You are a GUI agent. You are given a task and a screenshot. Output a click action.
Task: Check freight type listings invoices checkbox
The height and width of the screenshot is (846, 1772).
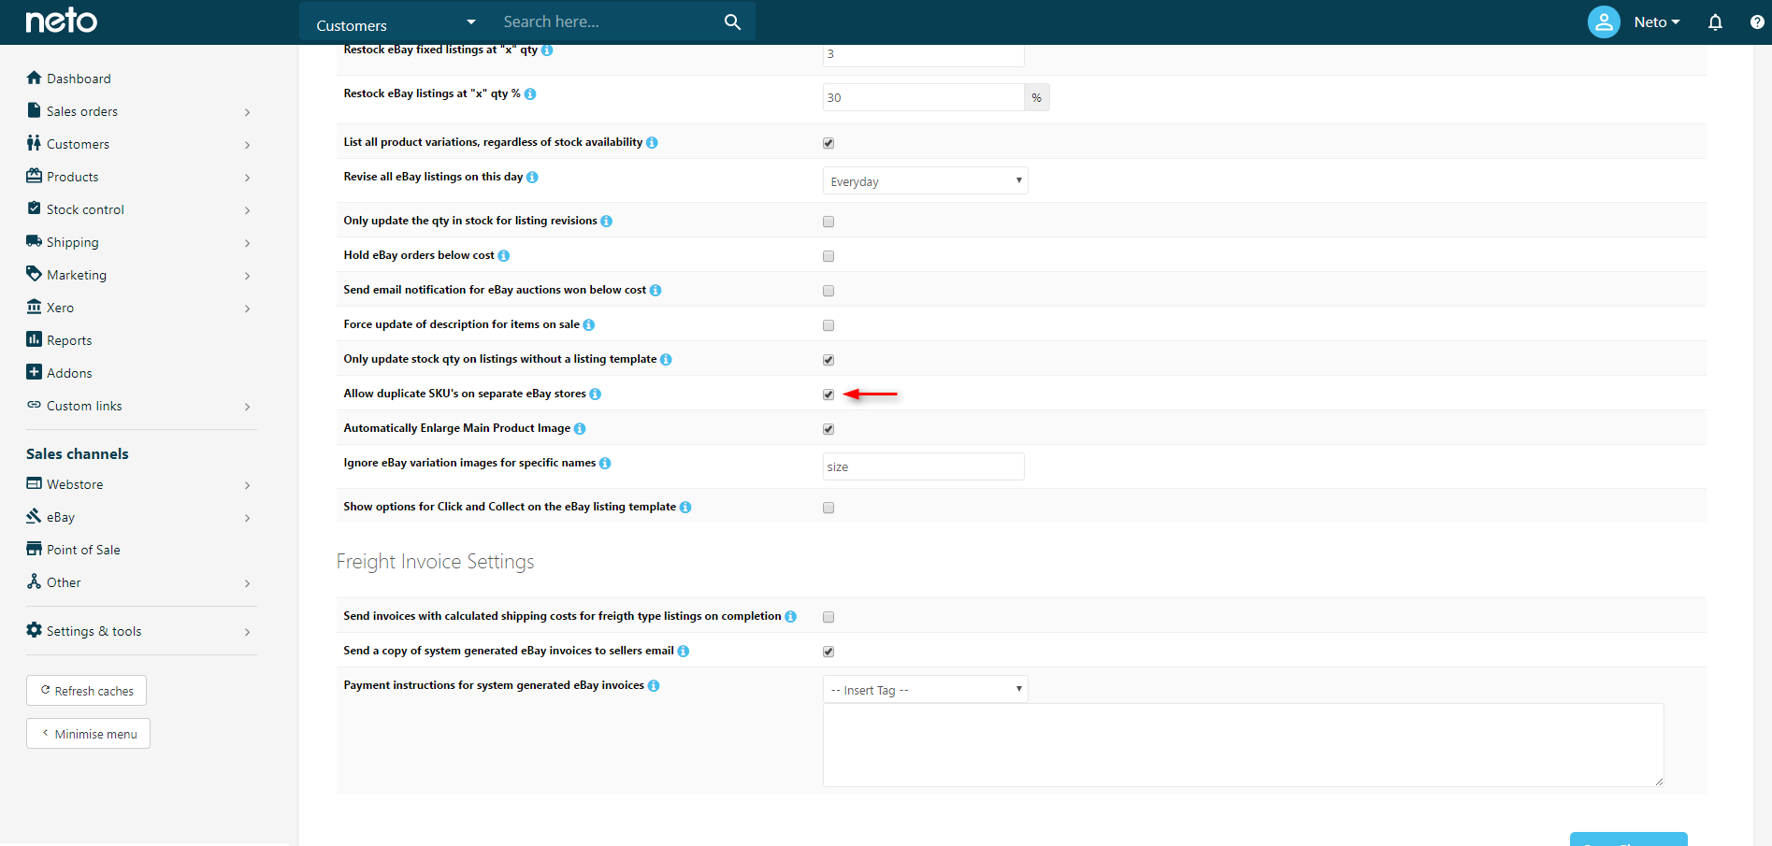(x=828, y=617)
